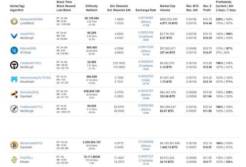The image size is (246, 167).
Task: Click the (YoBit) exchange link
Action: 146,80
